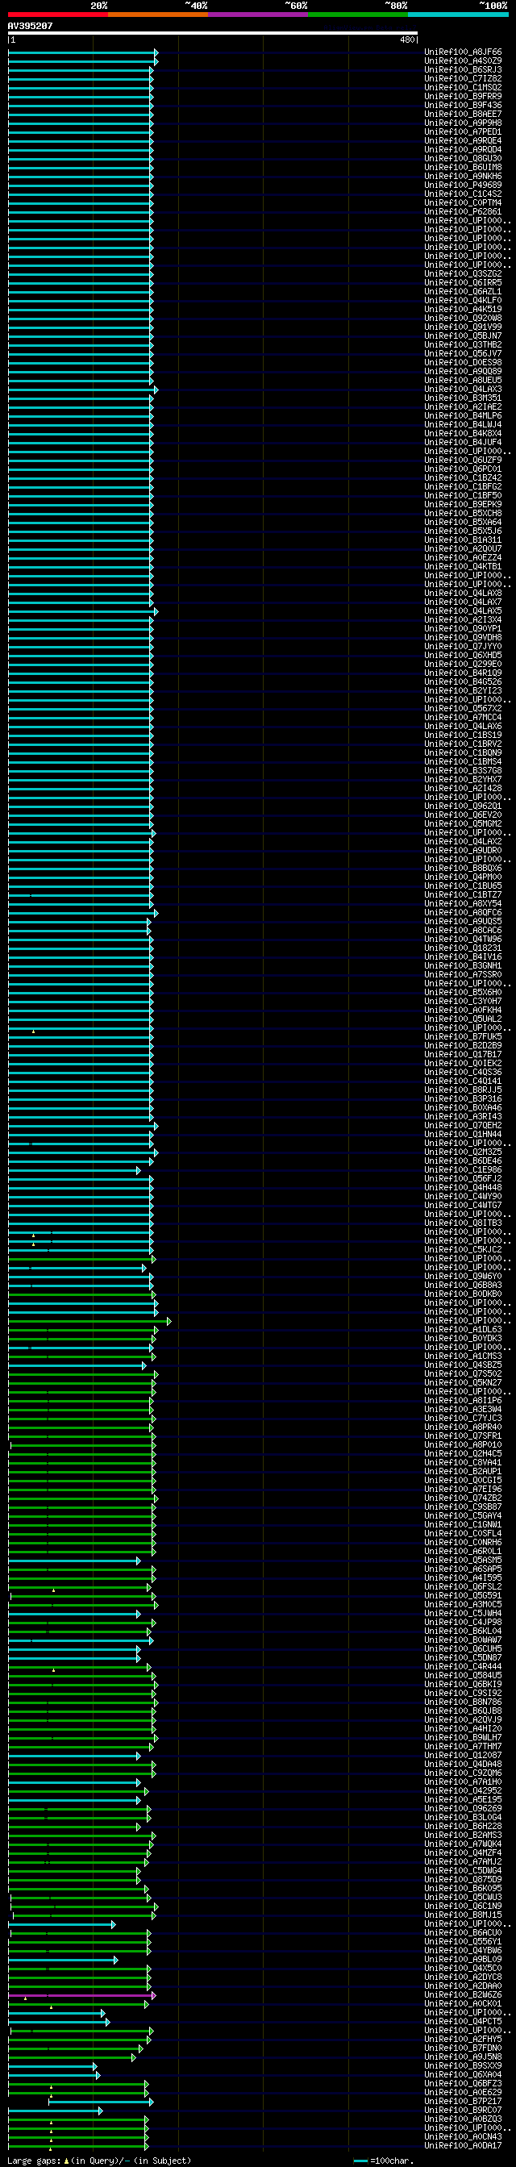Pick the UniRef100_A7WQK4 hit label
This screenshot has width=516, height=2167.
pos(463,1844)
